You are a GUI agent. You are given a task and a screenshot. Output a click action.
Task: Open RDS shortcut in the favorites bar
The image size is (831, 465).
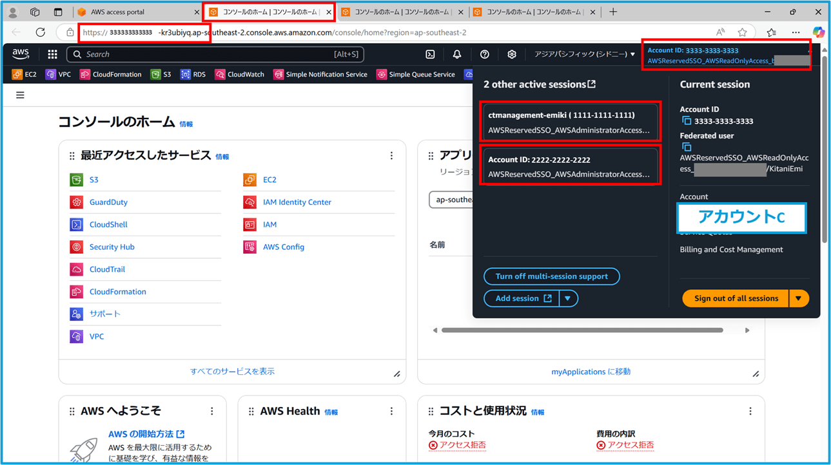point(193,75)
